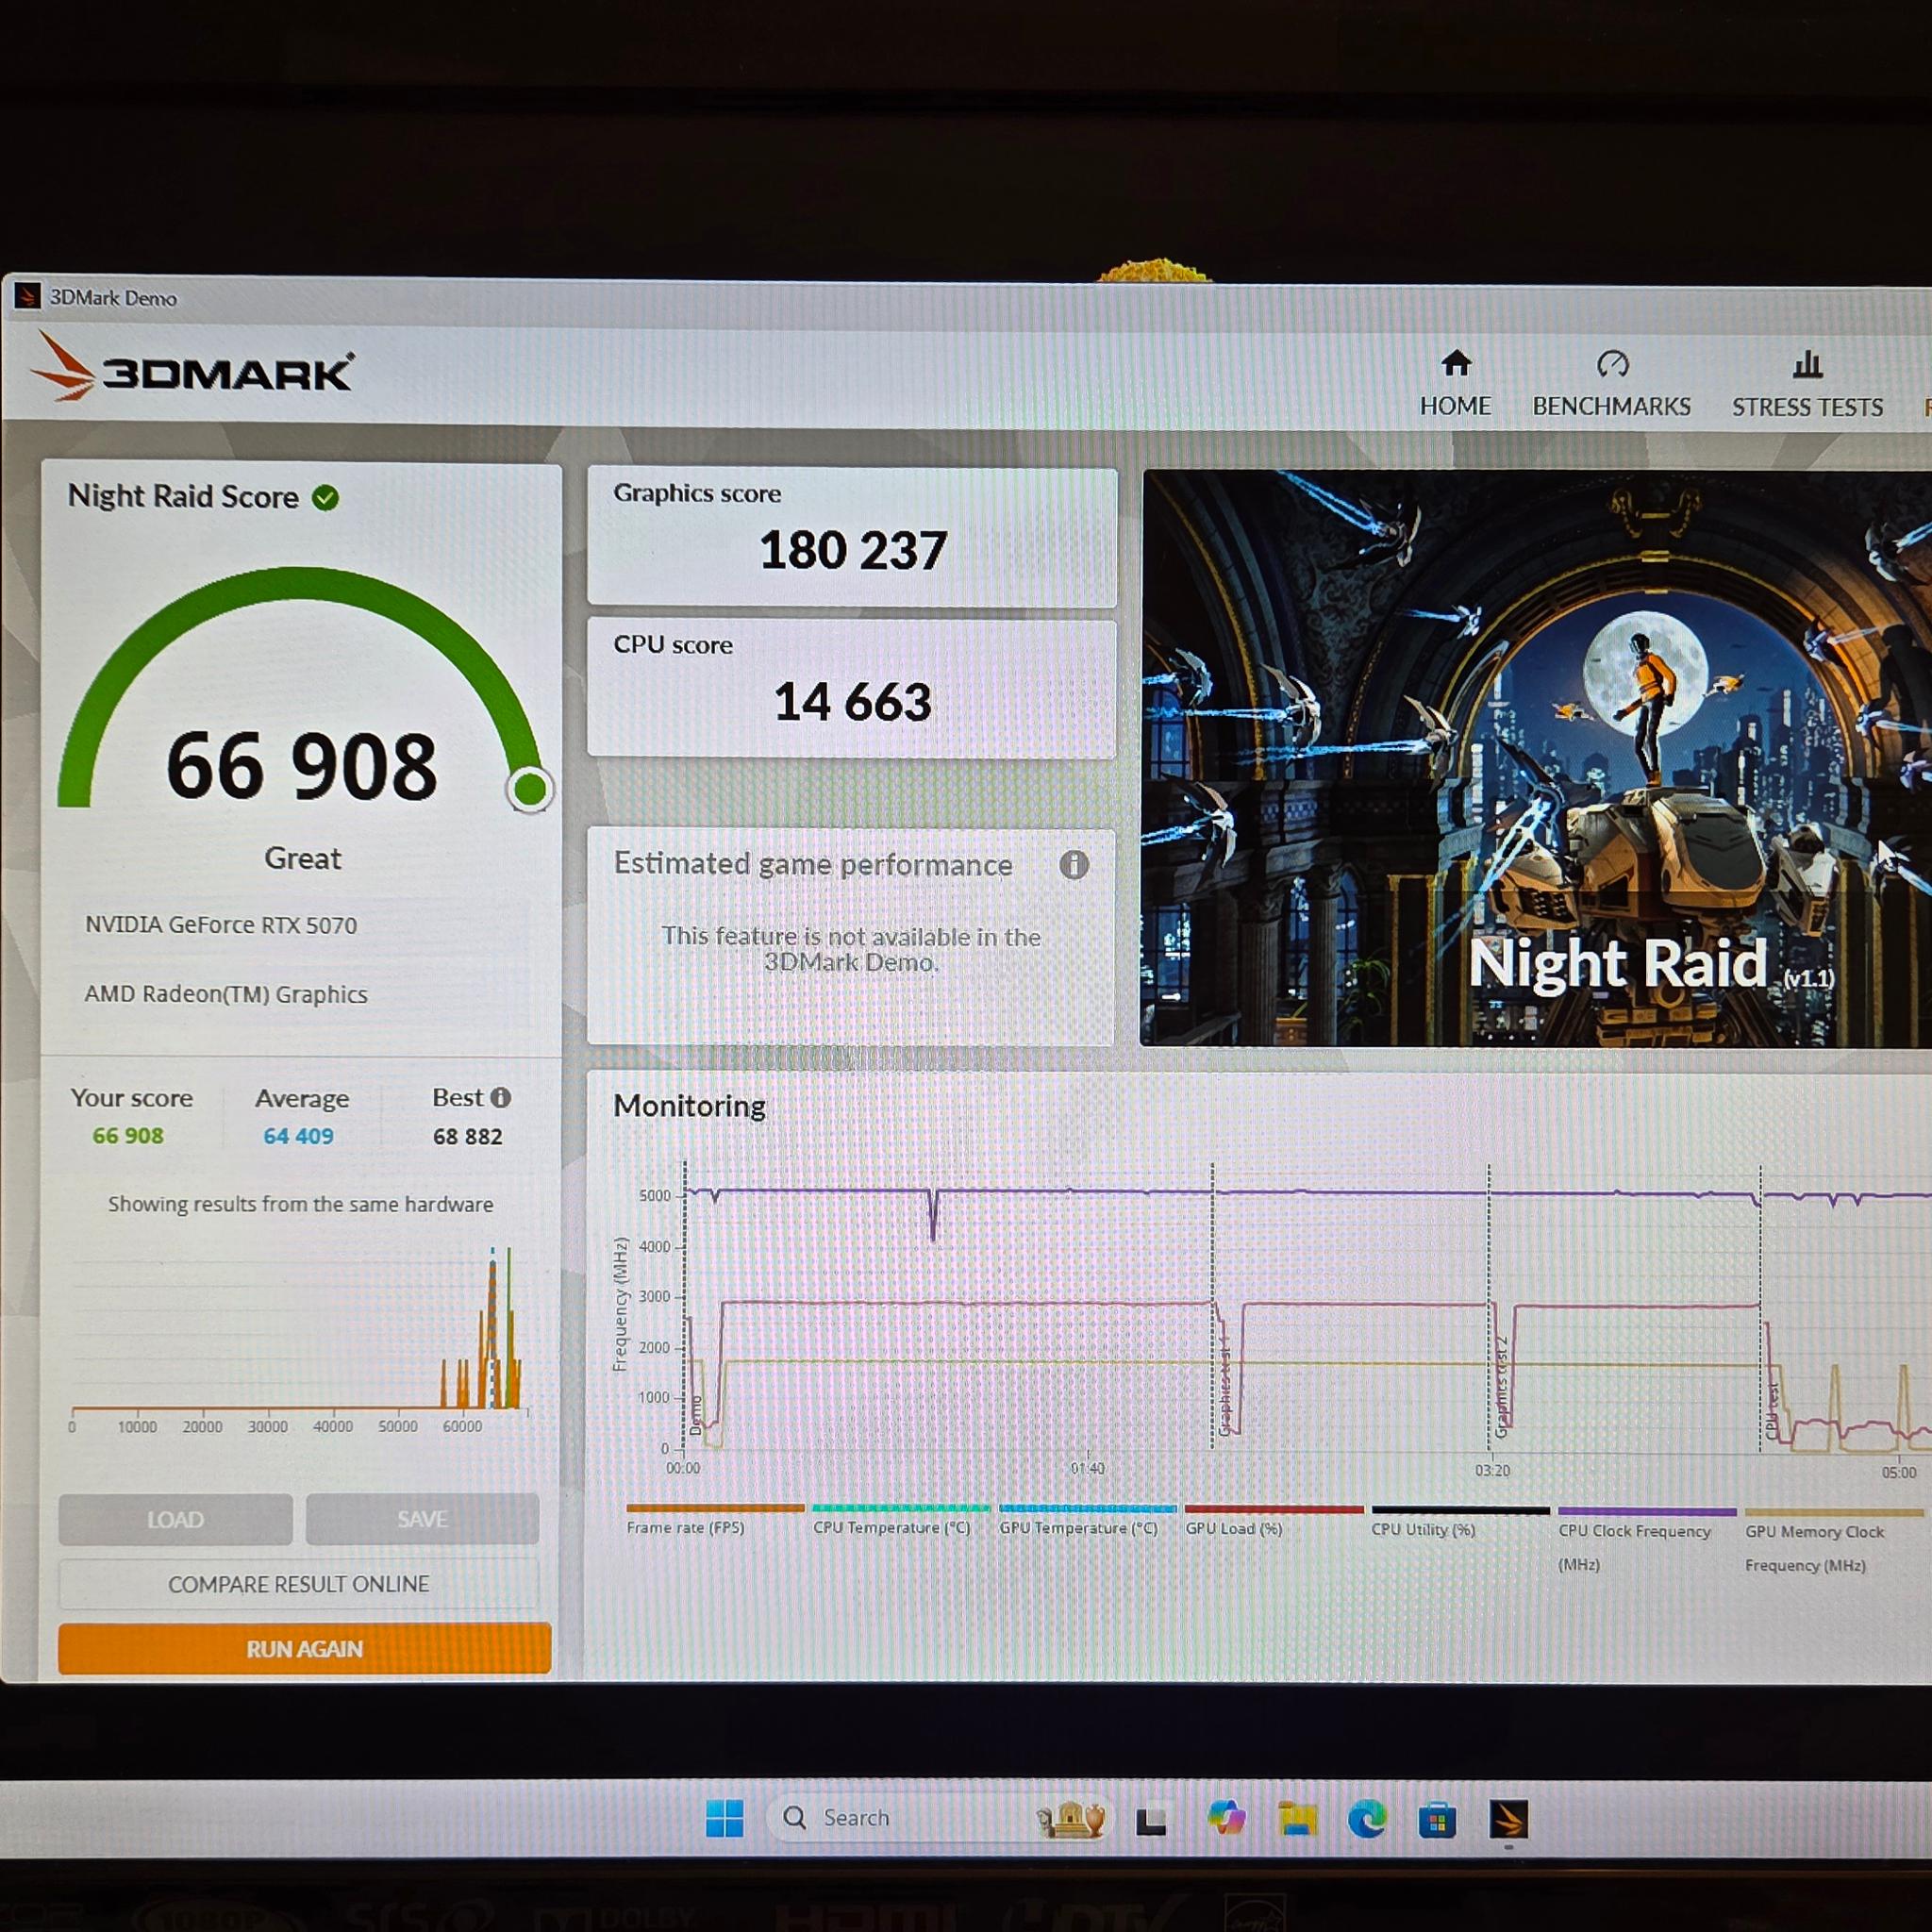
Task: Click the green validated checkmark icon
Action: (x=325, y=497)
